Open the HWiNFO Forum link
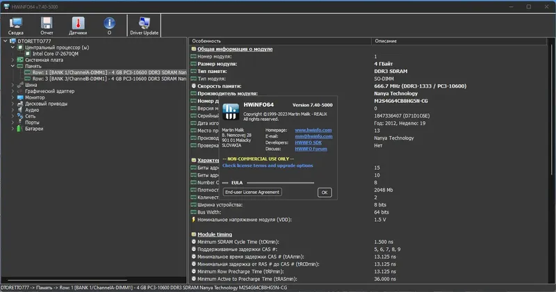The height and width of the screenshot is (292, 556). [x=311, y=149]
